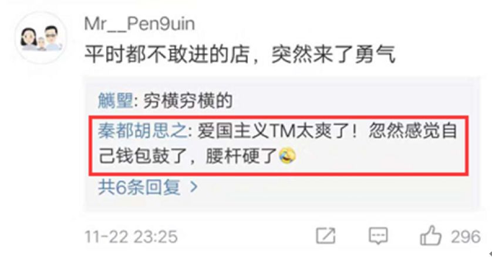Click the reply phrase 忽然感觉自
The height and width of the screenshot is (257, 492).
(413, 131)
